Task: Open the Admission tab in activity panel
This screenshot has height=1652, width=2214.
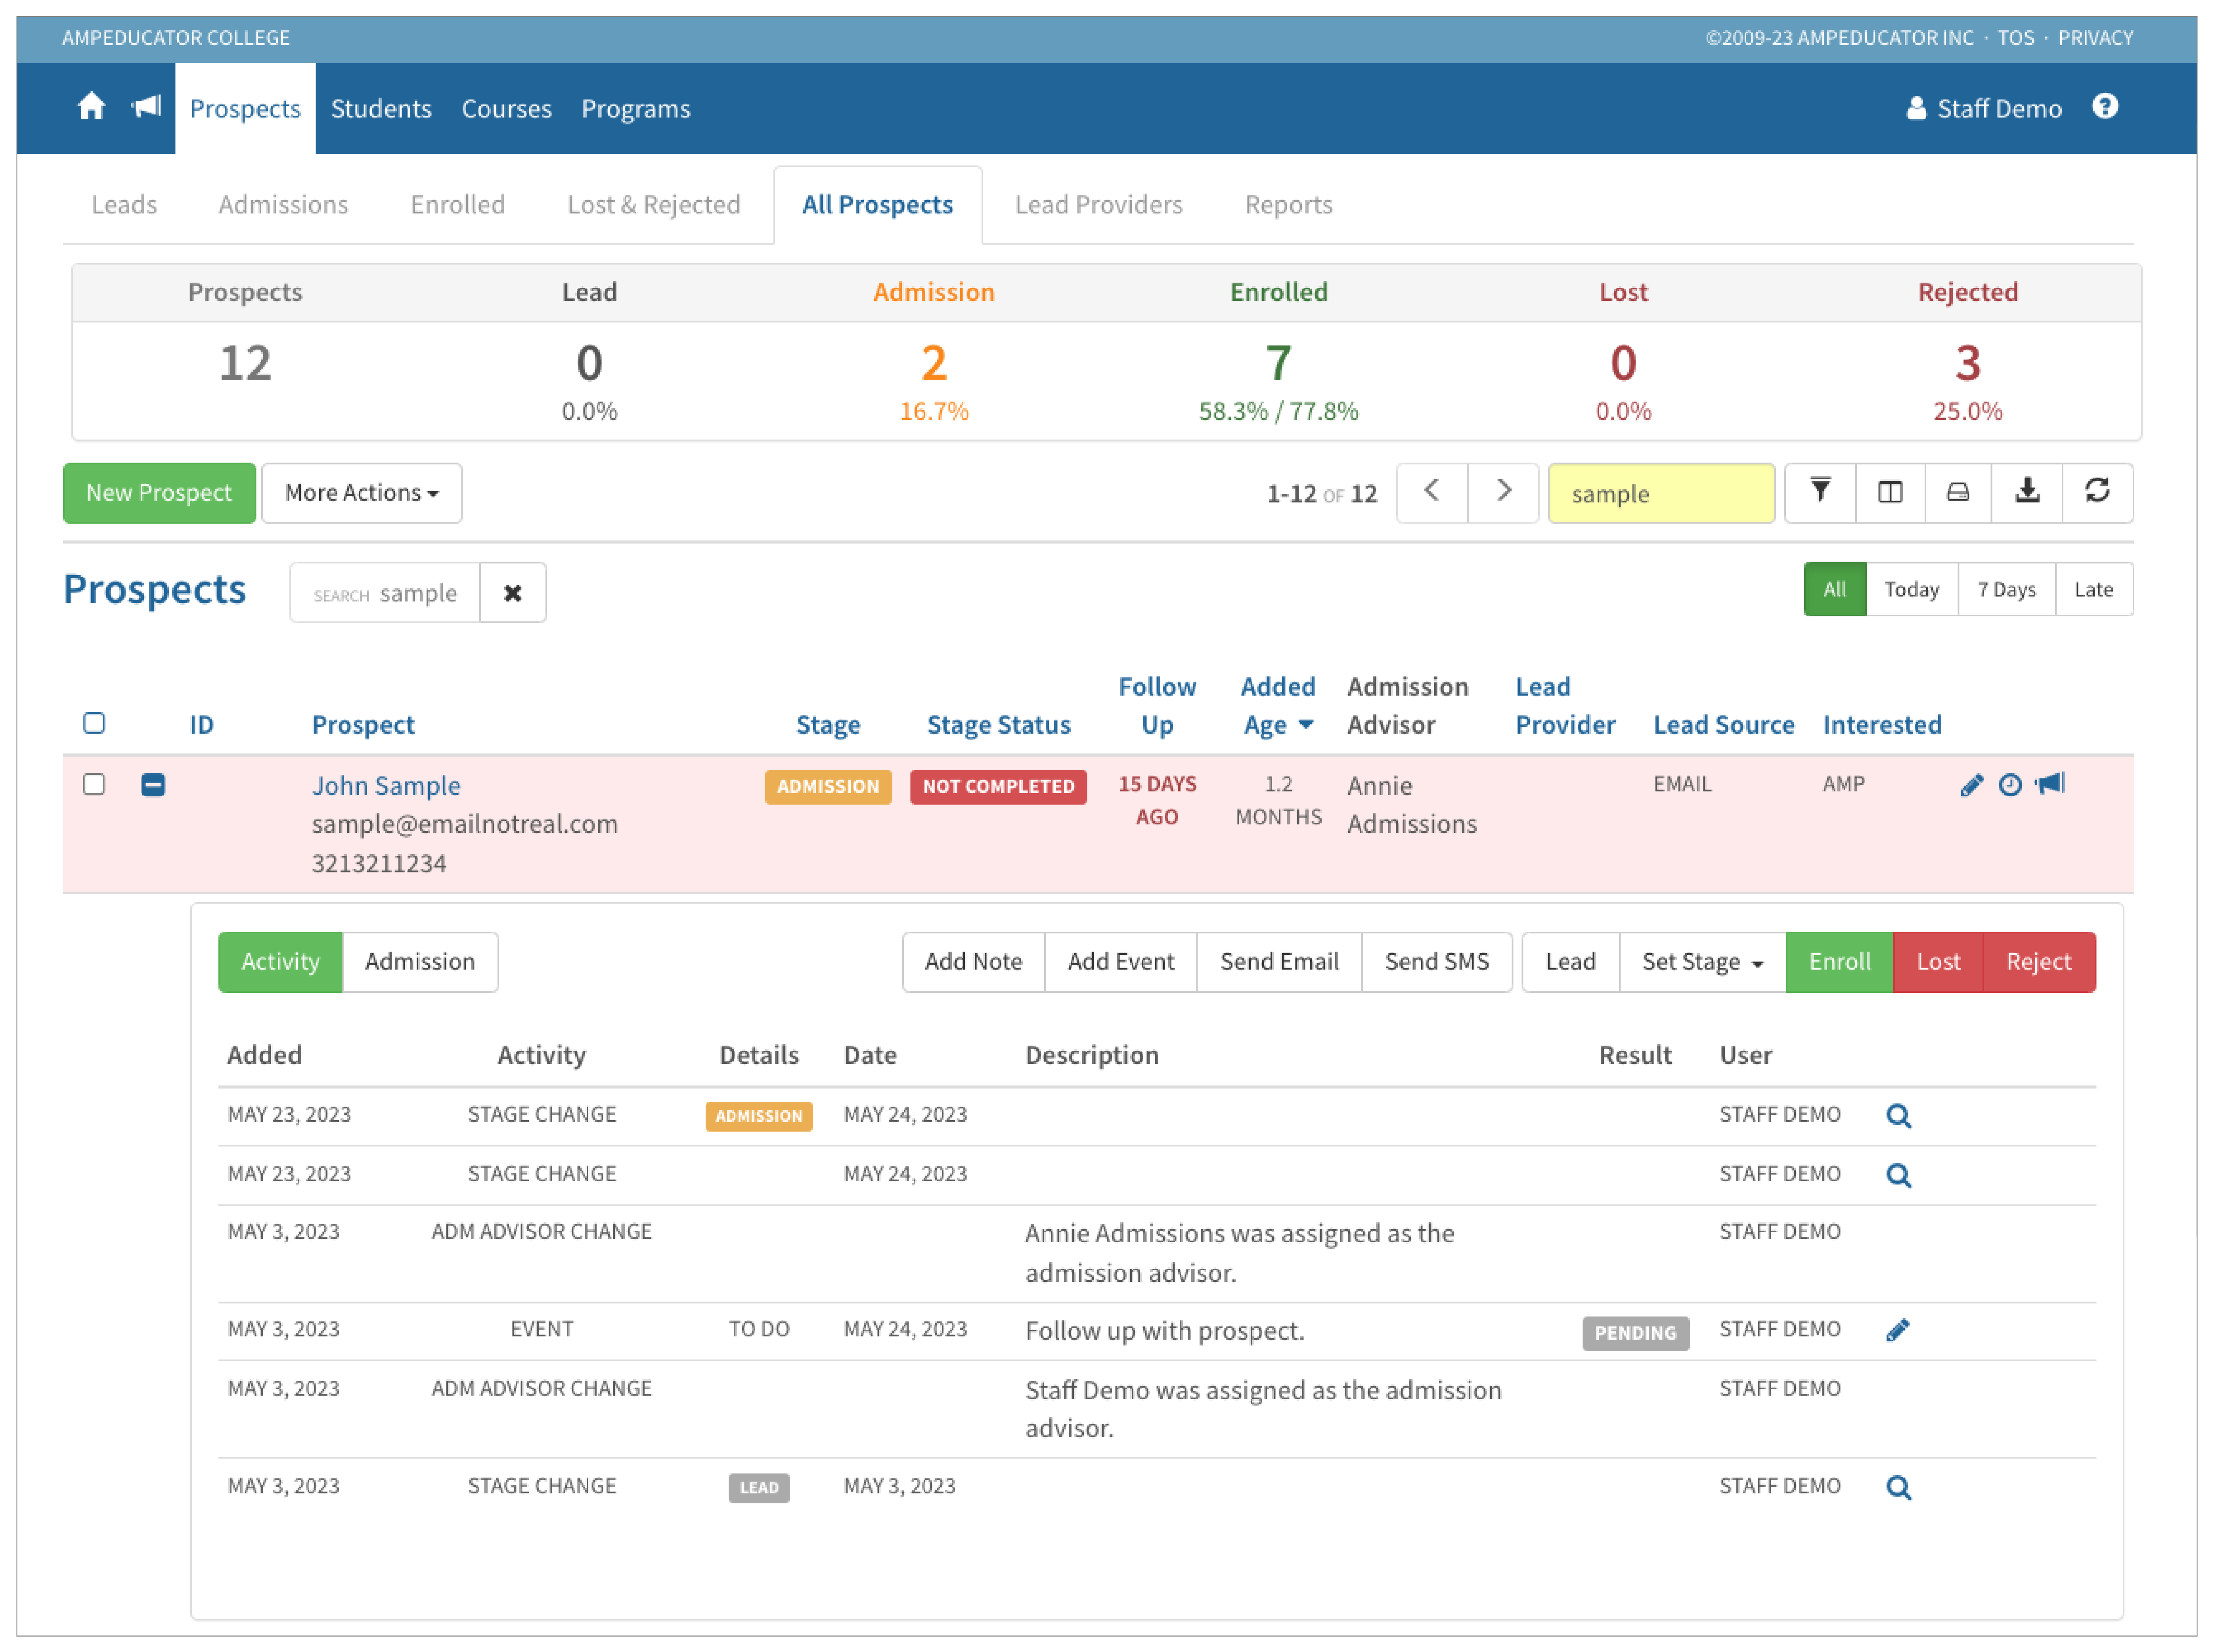Action: pos(419,961)
